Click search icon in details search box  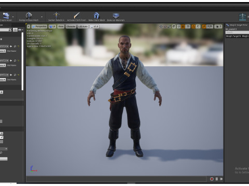pyautogui.click(x=10, y=30)
